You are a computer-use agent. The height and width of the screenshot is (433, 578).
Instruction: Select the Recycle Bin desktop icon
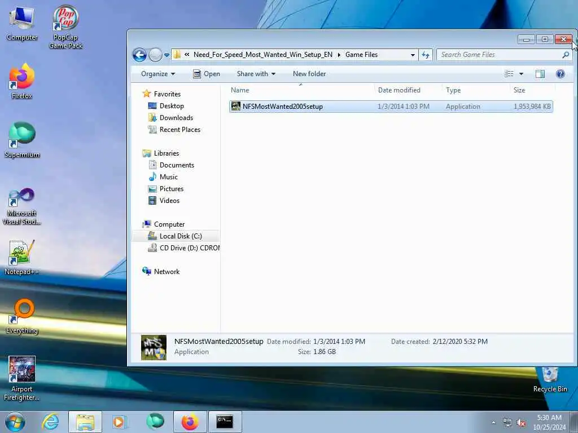click(x=550, y=379)
